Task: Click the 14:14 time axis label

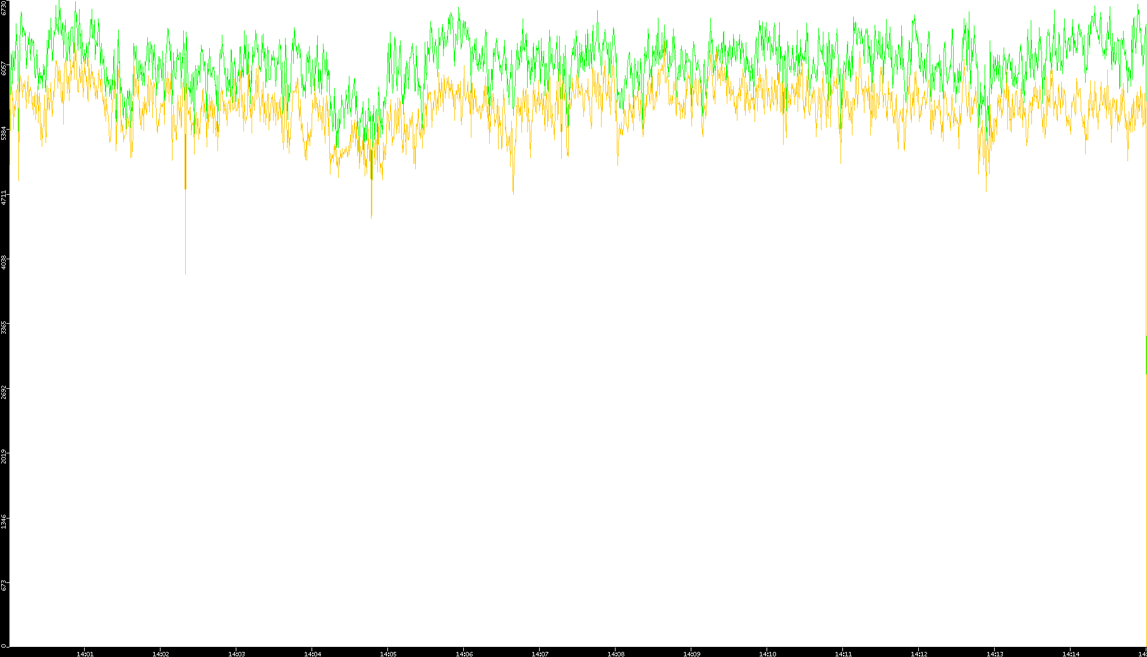Action: [x=1071, y=653]
